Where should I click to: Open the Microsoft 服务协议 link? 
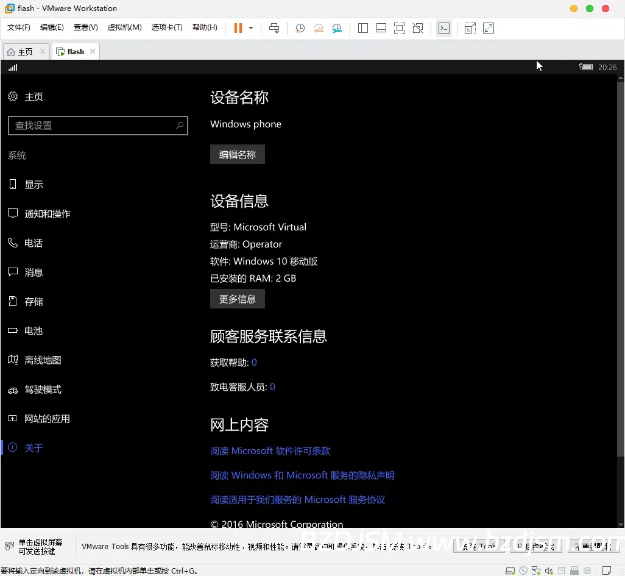pyautogui.click(x=297, y=499)
